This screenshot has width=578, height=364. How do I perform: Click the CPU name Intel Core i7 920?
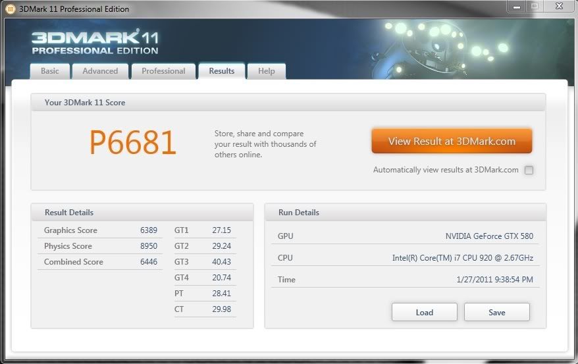click(x=463, y=258)
